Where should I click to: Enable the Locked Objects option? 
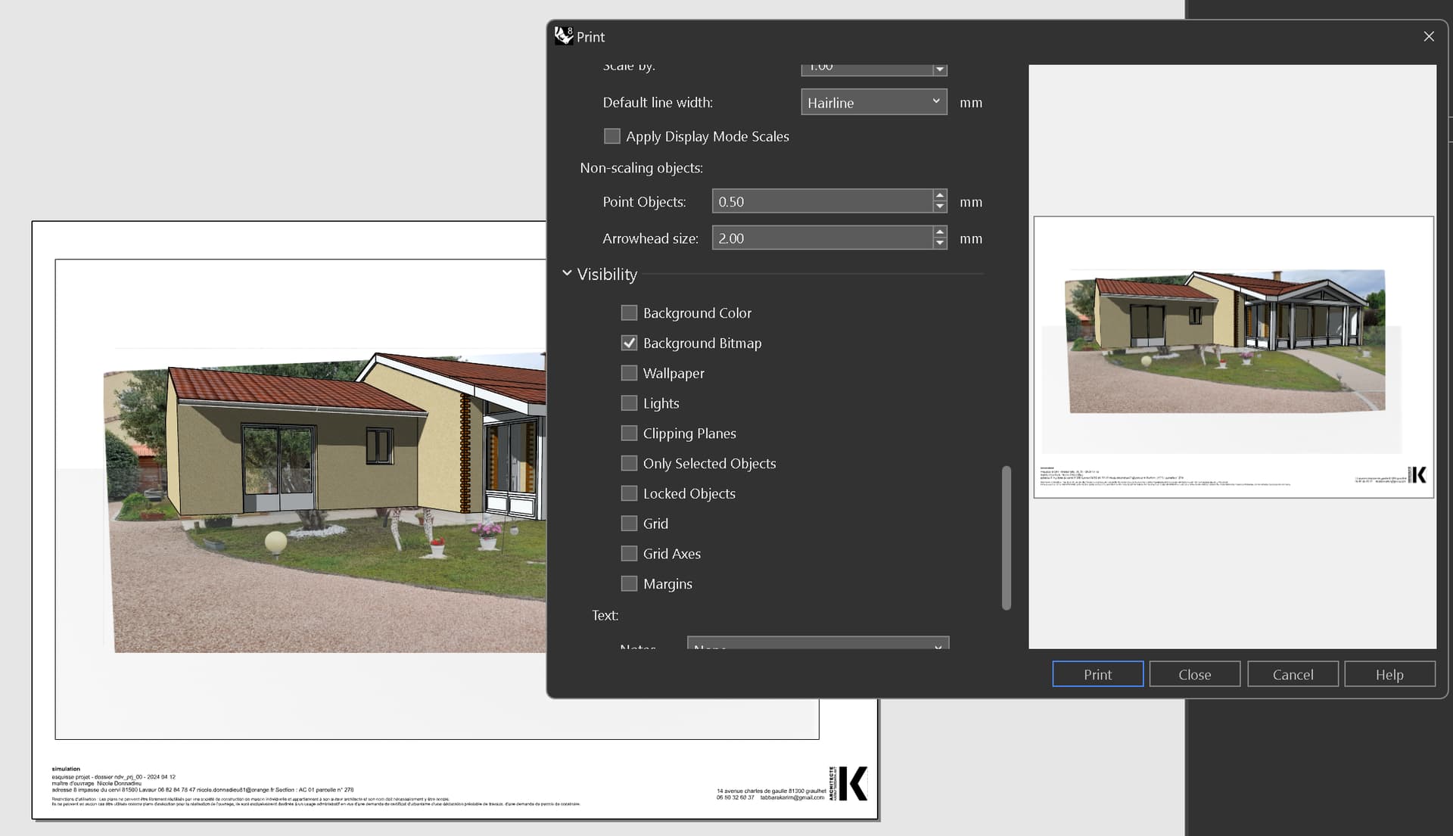click(628, 493)
